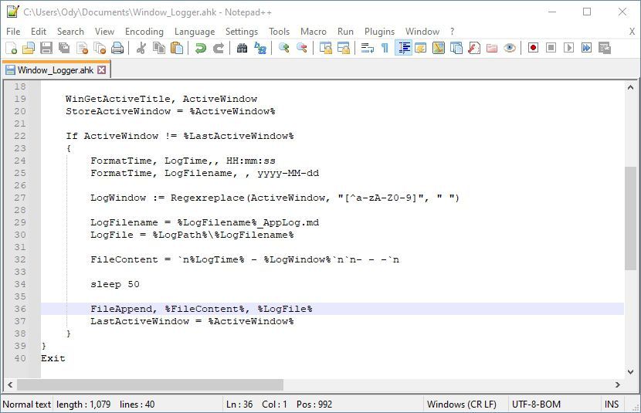The width and height of the screenshot is (641, 413).
Task: Close the document using toolbar Close icon
Action: [82, 48]
